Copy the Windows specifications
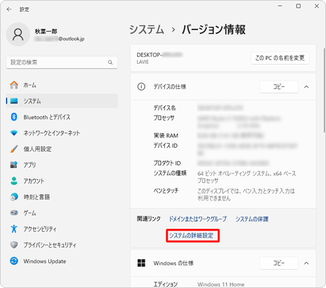326x288 pixels. click(279, 263)
